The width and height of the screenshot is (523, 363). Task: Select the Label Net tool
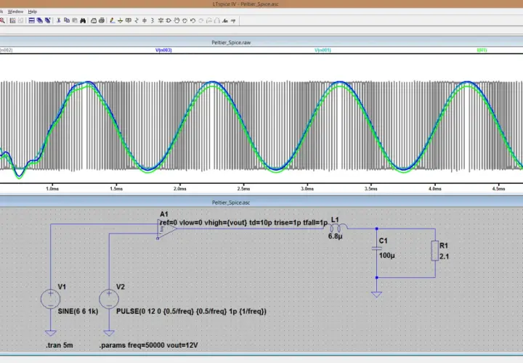129,20
